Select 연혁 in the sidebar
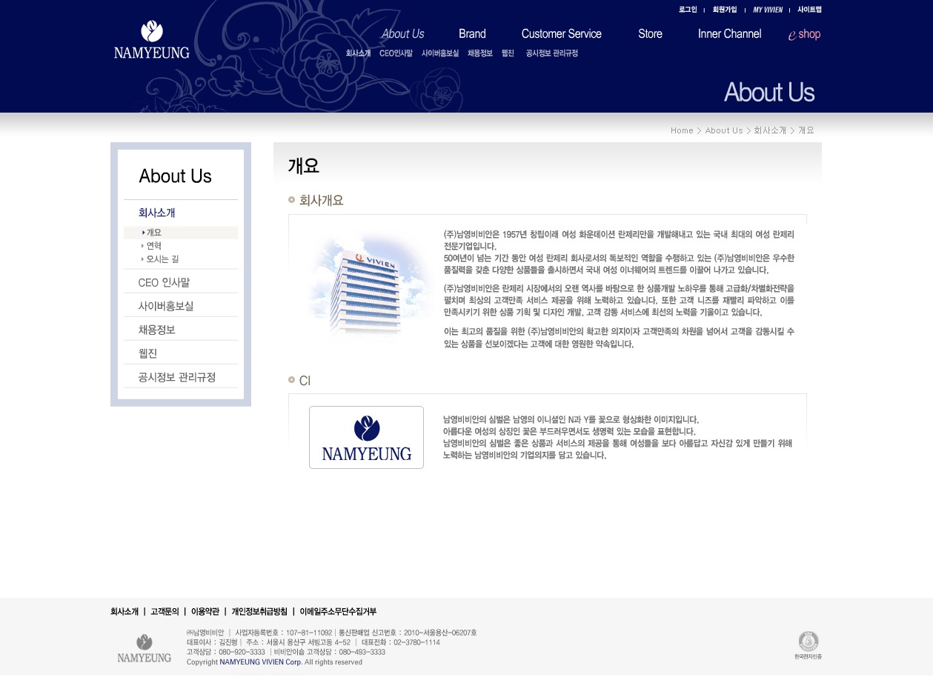 tap(153, 246)
